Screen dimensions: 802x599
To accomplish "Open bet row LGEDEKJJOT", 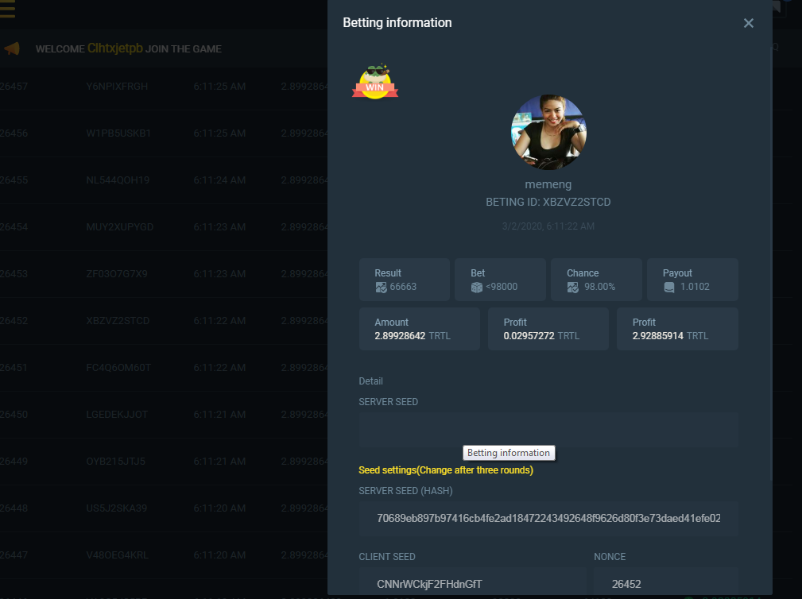I will [x=117, y=415].
